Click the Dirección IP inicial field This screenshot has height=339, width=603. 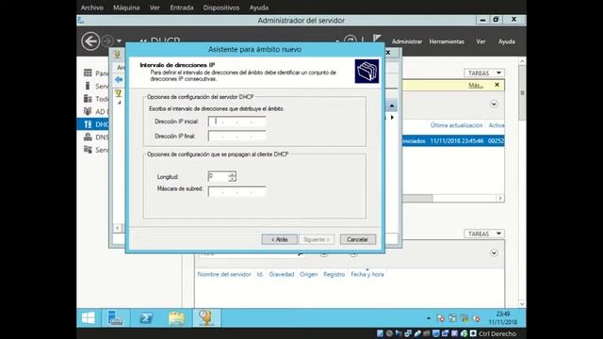[x=236, y=121]
